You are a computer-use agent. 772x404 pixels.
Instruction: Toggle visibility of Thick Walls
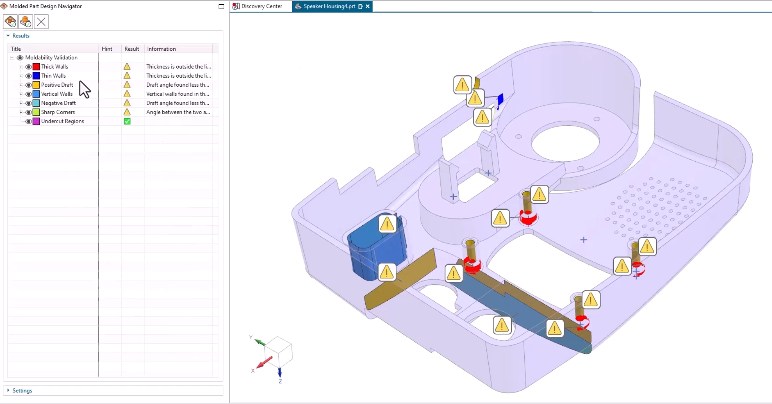point(29,66)
